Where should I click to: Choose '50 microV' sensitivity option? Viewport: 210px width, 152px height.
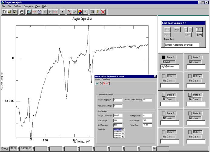pyautogui.click(x=117, y=134)
